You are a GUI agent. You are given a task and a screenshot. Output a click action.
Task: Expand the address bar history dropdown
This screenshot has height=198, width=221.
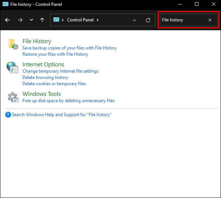pyautogui.click(x=134, y=20)
